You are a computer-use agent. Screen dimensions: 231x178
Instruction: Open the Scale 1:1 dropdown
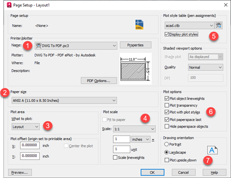click(x=134, y=129)
